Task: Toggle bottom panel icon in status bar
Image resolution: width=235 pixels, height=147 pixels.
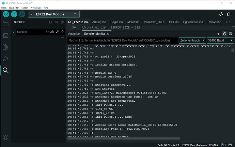Action: [x=230, y=145]
